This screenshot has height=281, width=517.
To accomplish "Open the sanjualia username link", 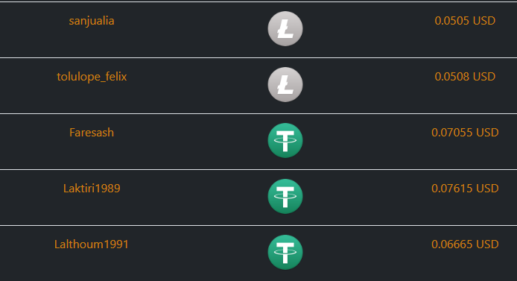I will tap(92, 21).
